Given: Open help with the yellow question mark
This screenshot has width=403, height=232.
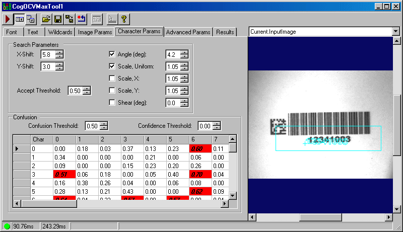Looking at the screenshot, I should (124, 19).
